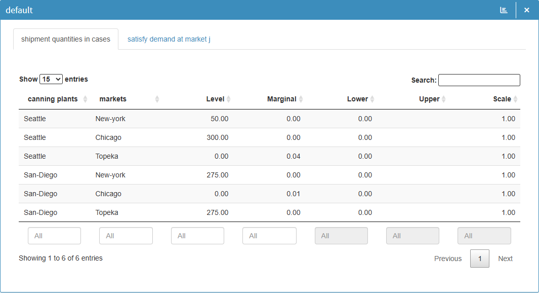Screen dimensions: 539x293
Task: Click the Marginal column filter field
Action: 269,236
